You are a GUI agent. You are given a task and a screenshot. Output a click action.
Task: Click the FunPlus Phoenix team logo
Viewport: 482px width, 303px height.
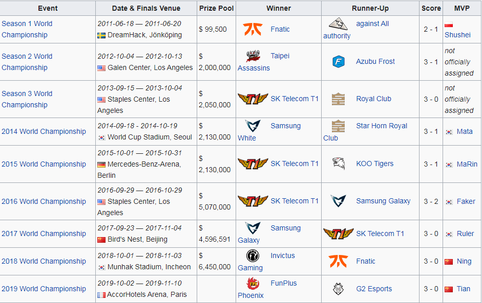click(253, 284)
